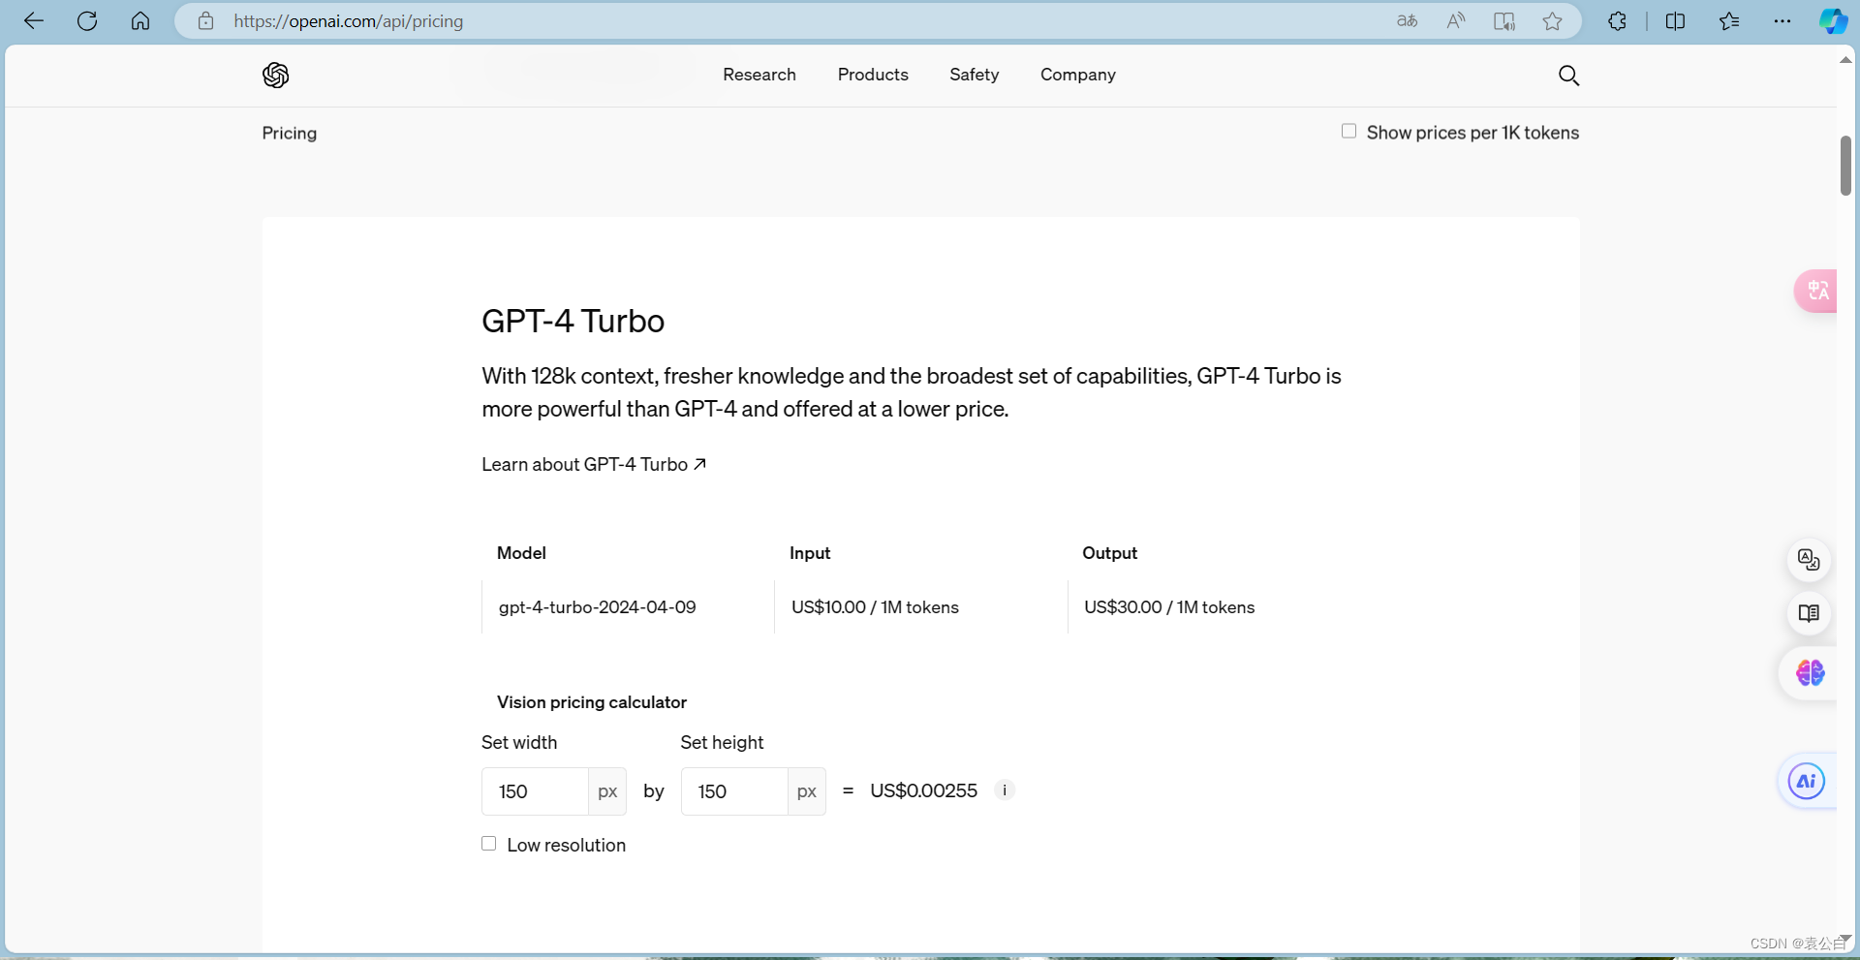This screenshot has width=1860, height=960.
Task: Open Immersive Reader icon
Action: [x=1504, y=21]
